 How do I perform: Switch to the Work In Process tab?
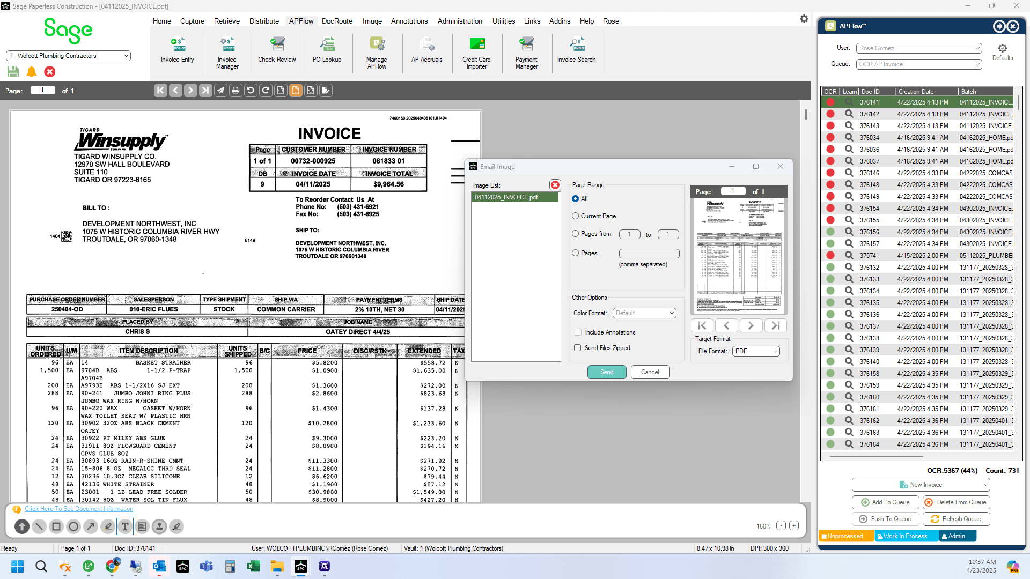906,536
